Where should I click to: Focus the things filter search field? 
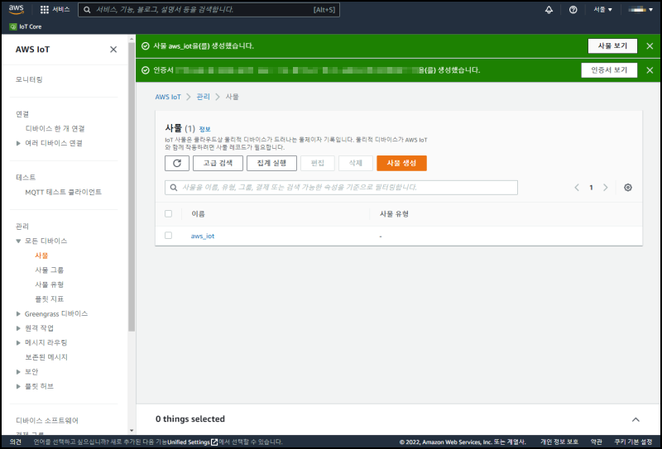click(341, 188)
